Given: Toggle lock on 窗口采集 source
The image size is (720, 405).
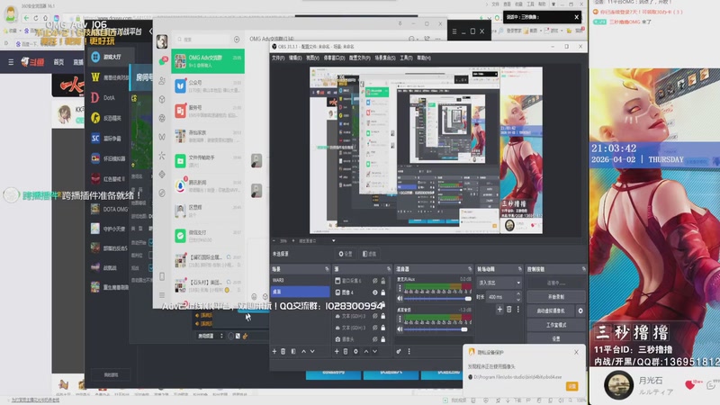Looking at the screenshot, I should point(383,281).
